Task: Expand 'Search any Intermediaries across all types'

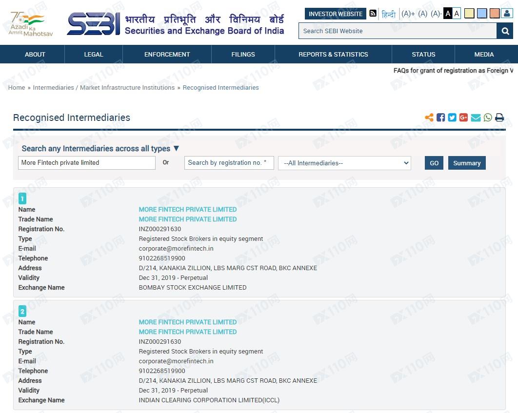Action: [100, 149]
